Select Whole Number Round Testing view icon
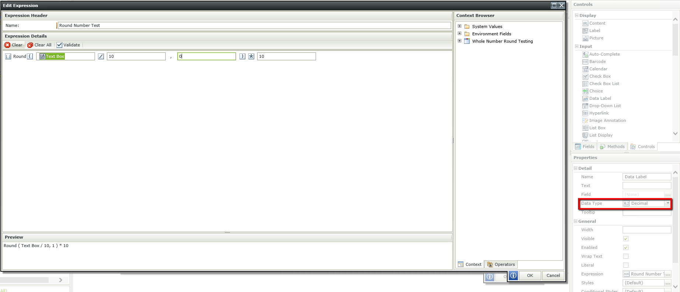The image size is (680, 292). (467, 41)
